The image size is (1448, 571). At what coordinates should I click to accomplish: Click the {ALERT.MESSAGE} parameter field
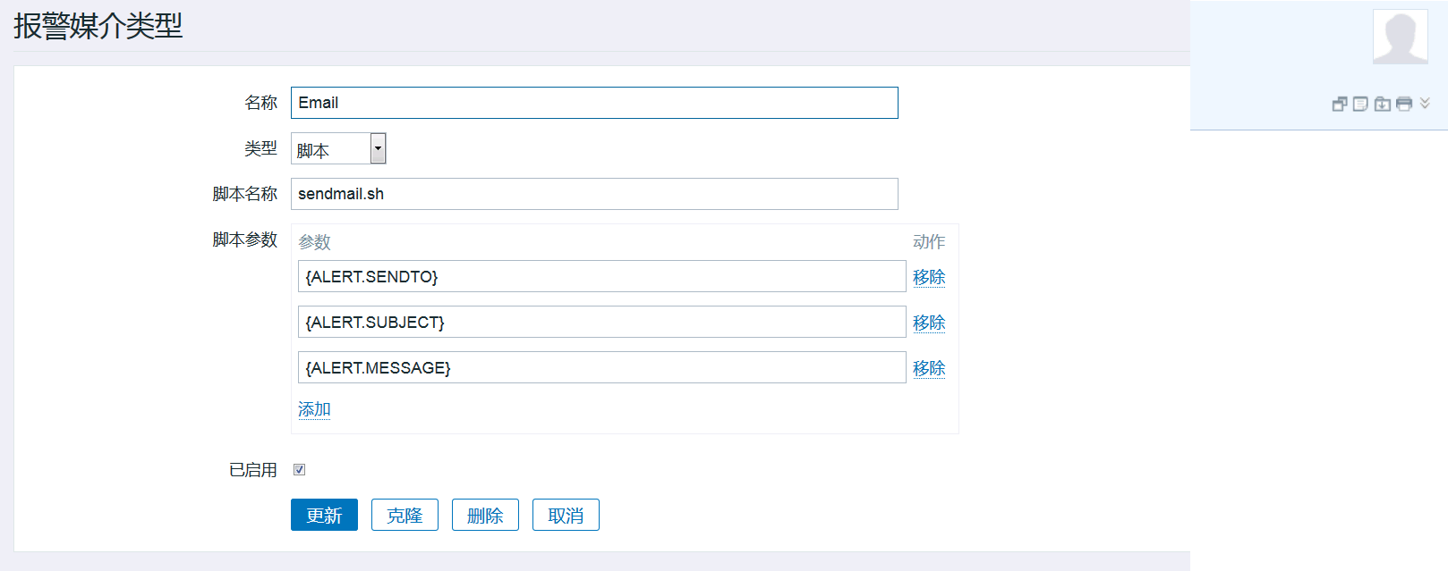(601, 367)
